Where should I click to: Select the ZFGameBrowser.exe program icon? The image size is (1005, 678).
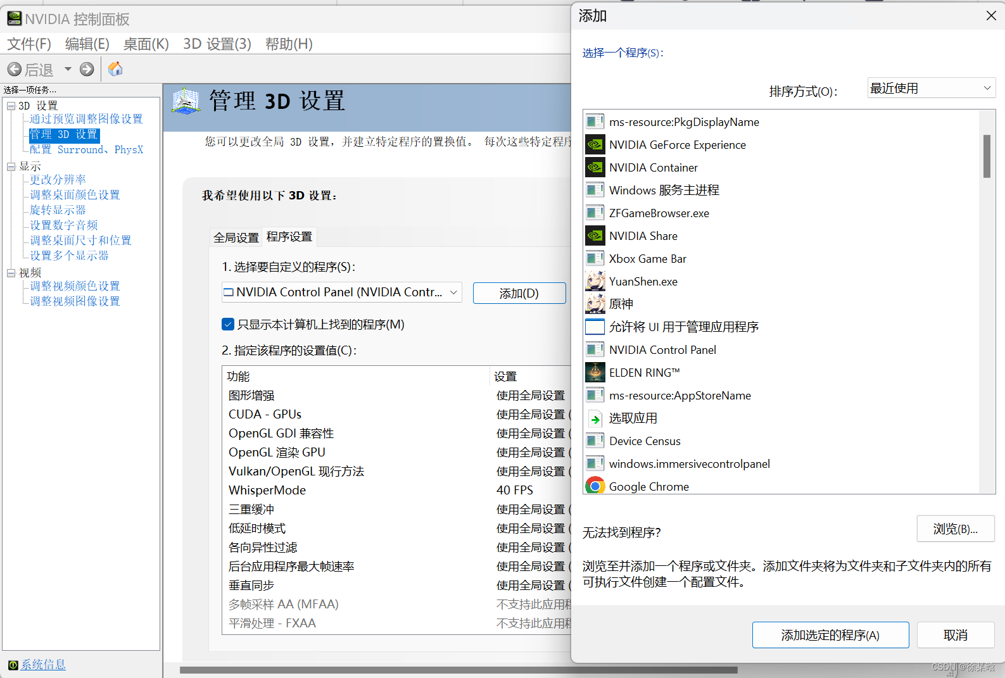point(595,213)
